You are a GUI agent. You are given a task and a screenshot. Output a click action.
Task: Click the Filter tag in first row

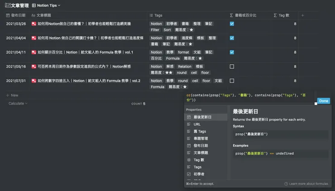[x=155, y=30]
